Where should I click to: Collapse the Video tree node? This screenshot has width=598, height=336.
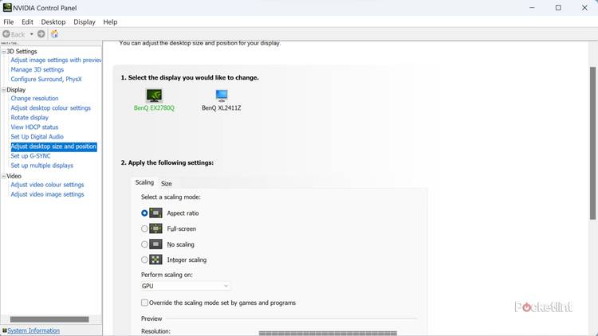4,176
